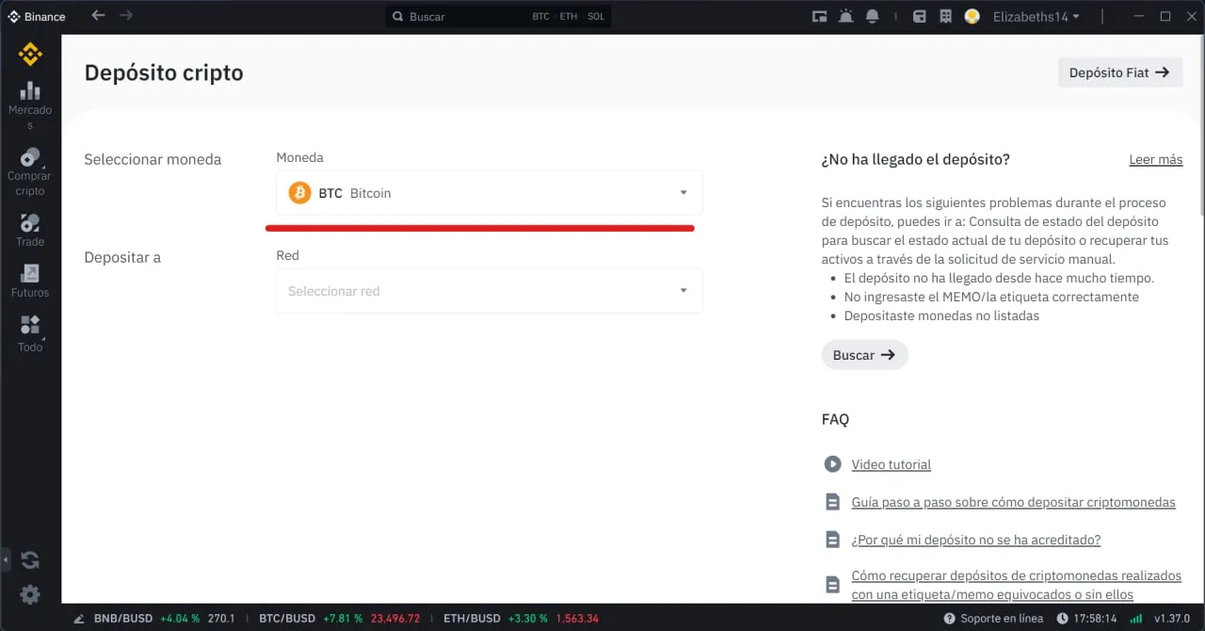This screenshot has width=1205, height=631.
Task: Play the Video tutorial icon
Action: [x=832, y=463]
